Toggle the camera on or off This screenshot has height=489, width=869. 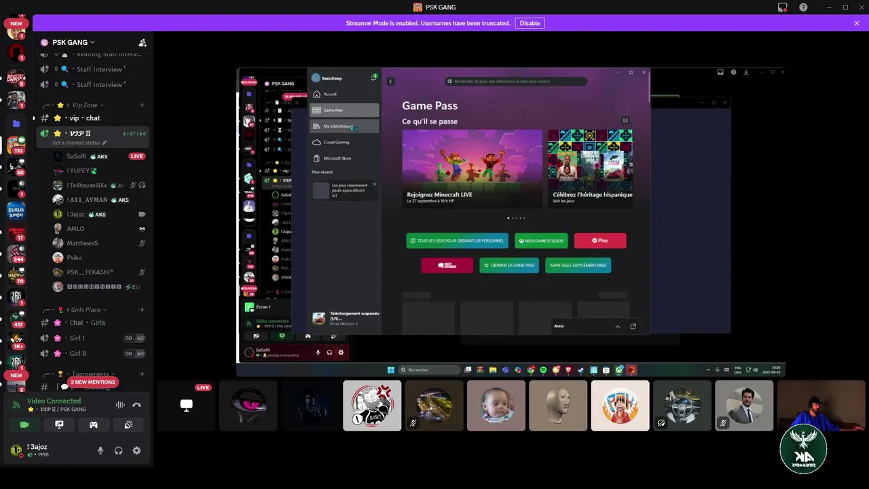point(24,424)
